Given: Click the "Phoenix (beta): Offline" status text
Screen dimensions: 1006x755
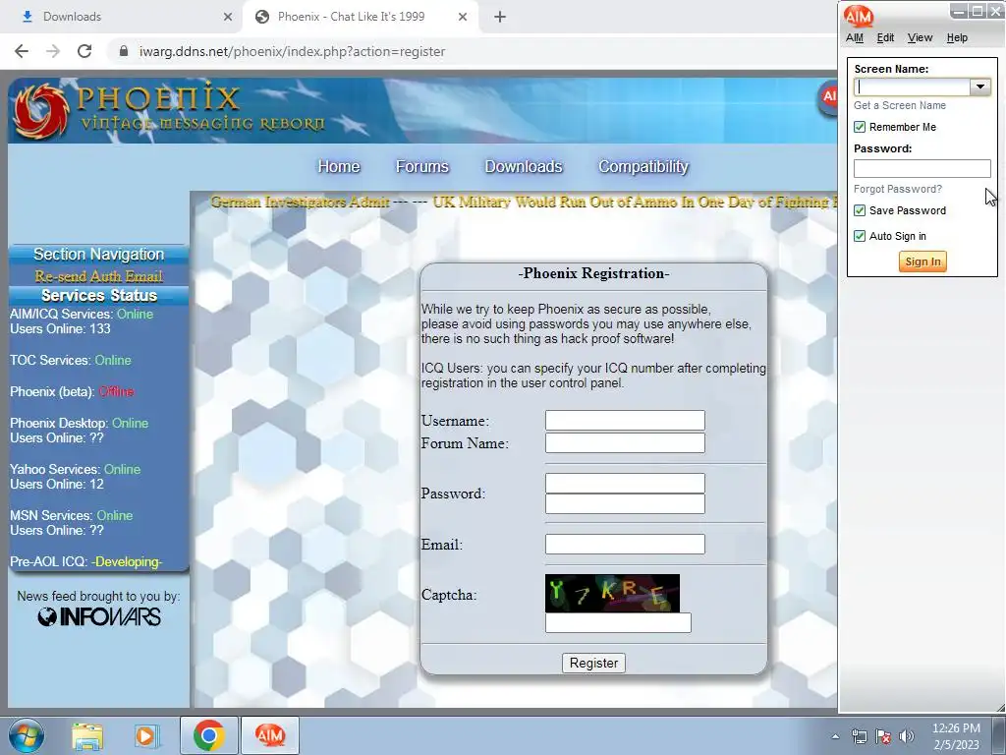Looking at the screenshot, I should pos(72,391).
